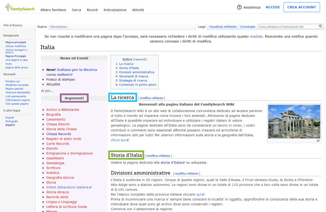The height and width of the screenshot is (212, 326).
Task: Open Archivi e Biblioteche topic
Action: 63,110
